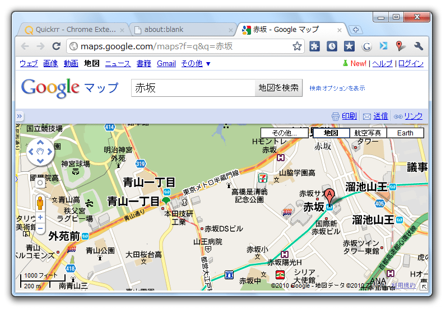Select the 地図 map type button

click(331, 133)
